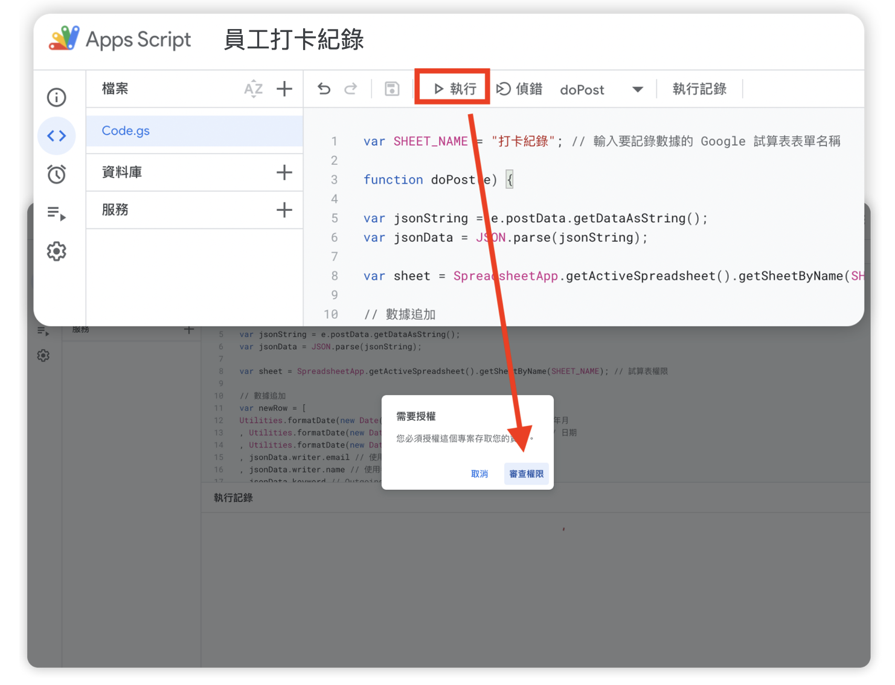Open Triggers via the alarm clock icon
The image size is (895, 685).
click(x=57, y=175)
